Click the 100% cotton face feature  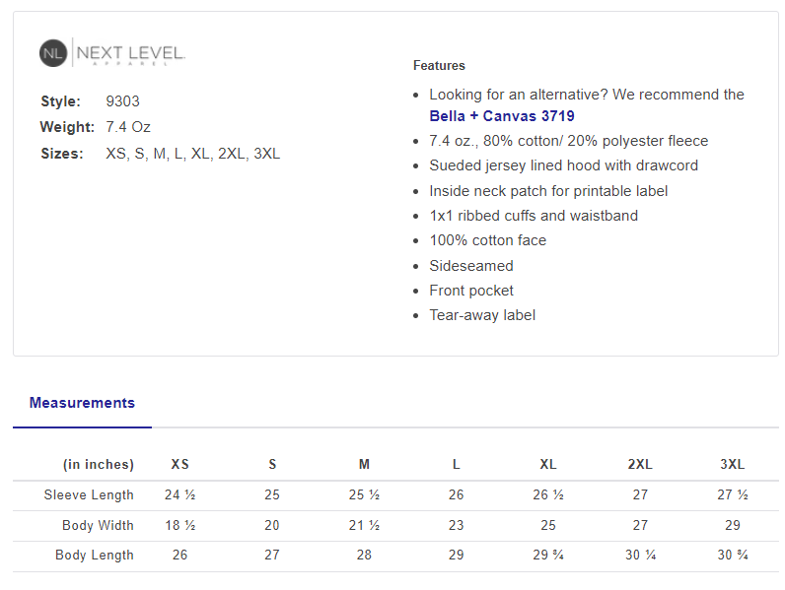tap(487, 240)
